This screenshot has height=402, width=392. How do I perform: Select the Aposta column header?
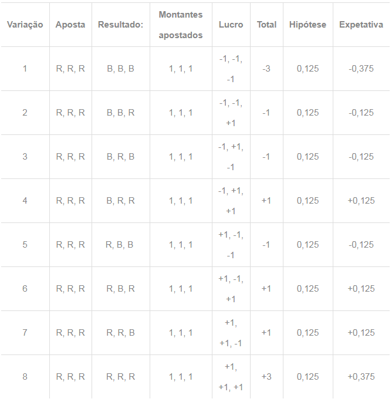coord(70,25)
